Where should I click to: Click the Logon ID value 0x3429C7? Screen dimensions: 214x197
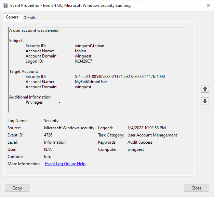[x=83, y=61]
